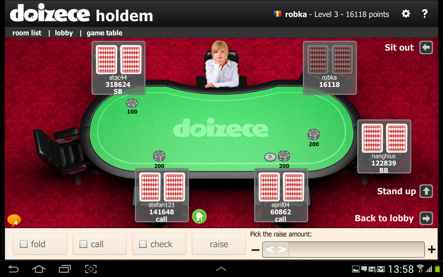This screenshot has width=443, height=277.
Task: Tick the check checkbox
Action: click(x=143, y=244)
